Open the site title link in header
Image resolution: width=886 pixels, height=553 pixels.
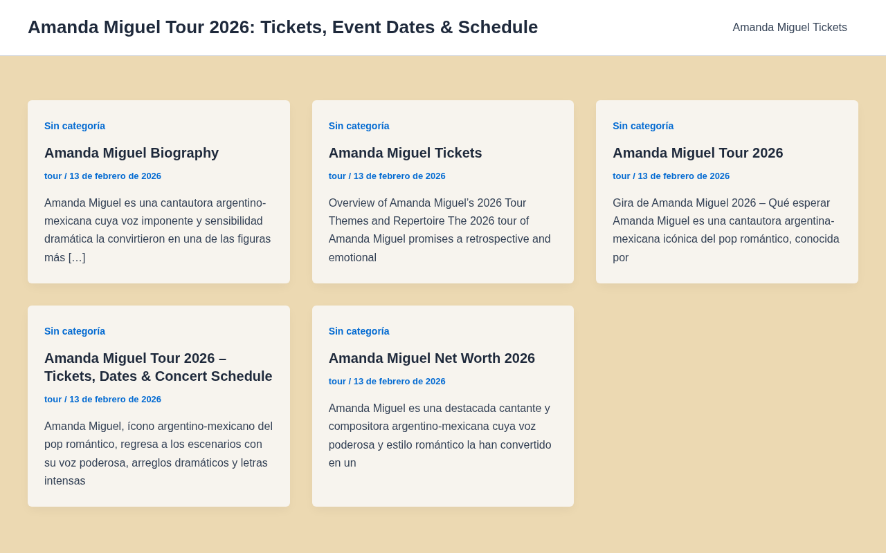282,27
